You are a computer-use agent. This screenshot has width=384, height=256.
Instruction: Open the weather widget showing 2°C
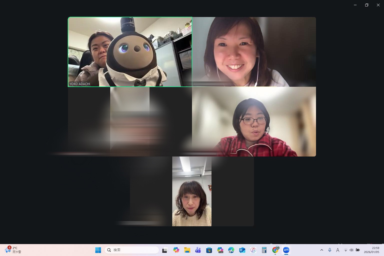[13, 250]
